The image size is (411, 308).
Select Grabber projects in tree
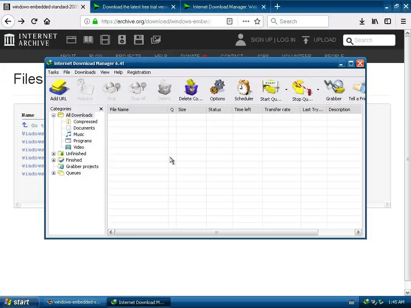click(82, 166)
